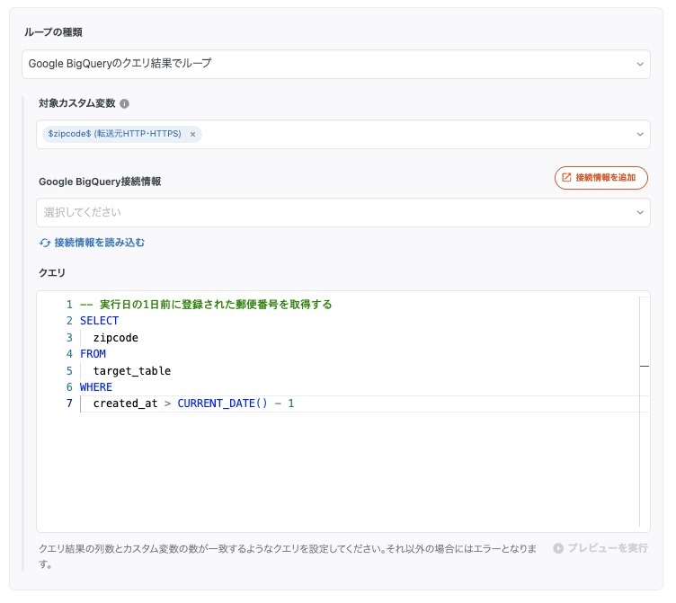Click CURRENT_DATE() in the query
676x603 pixels.
tap(222, 403)
